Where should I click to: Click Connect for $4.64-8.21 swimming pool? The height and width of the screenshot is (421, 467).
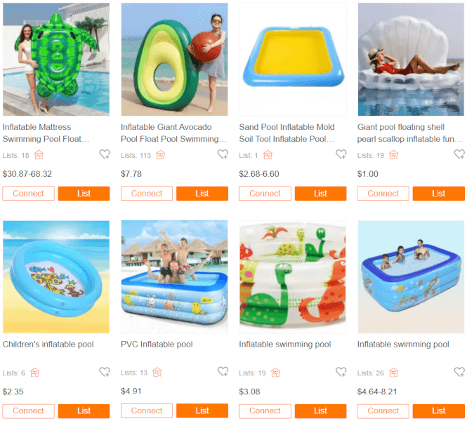click(x=383, y=411)
